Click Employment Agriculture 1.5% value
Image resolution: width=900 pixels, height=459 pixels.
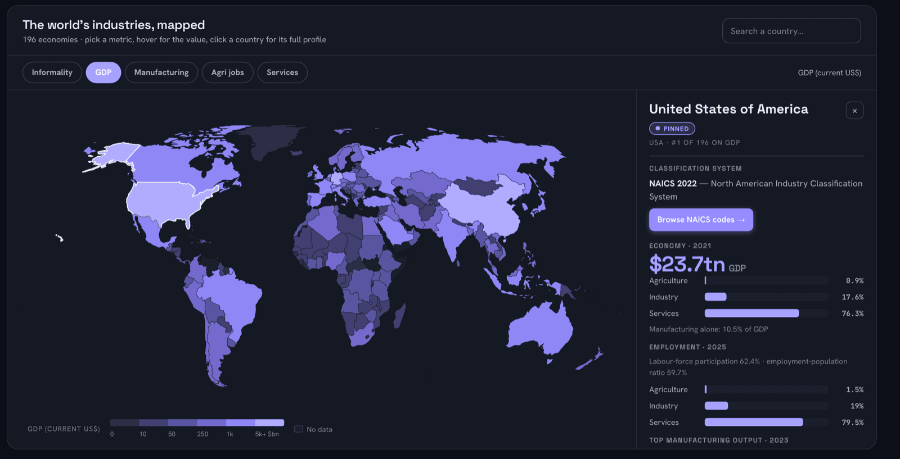854,390
